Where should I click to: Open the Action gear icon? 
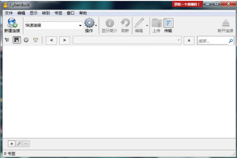click(x=90, y=23)
